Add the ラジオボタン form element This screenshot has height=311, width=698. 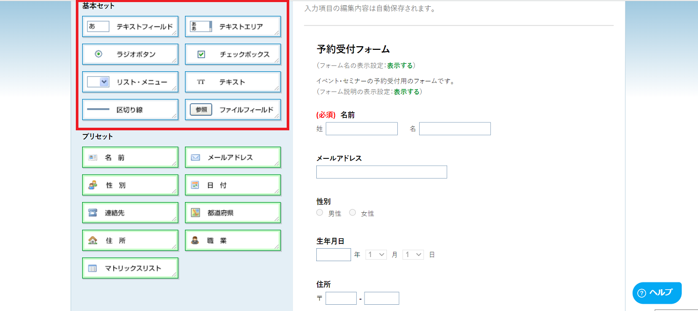[130, 54]
